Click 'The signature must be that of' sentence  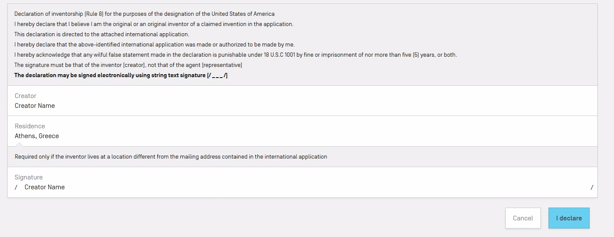128,65
